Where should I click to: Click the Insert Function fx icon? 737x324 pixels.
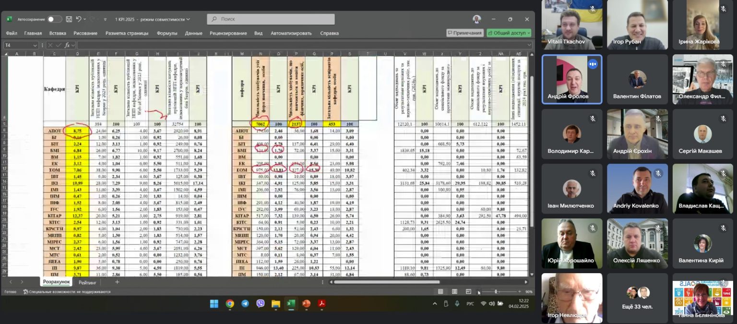(x=67, y=45)
